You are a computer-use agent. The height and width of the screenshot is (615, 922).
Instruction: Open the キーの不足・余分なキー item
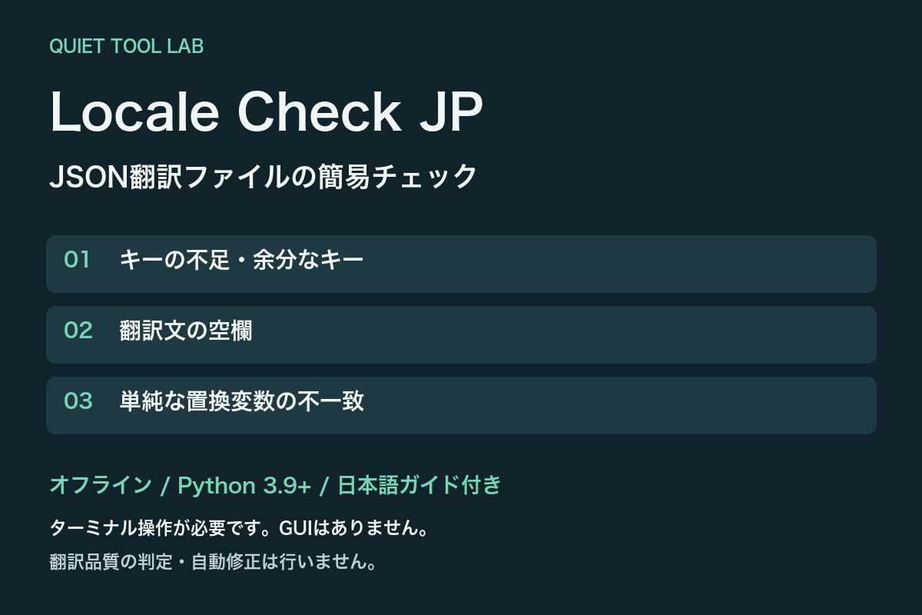coord(241,260)
